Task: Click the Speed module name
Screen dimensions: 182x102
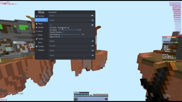Action: point(52,41)
